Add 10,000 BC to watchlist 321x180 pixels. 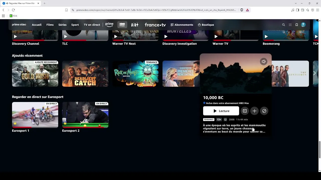pyautogui.click(x=255, y=111)
